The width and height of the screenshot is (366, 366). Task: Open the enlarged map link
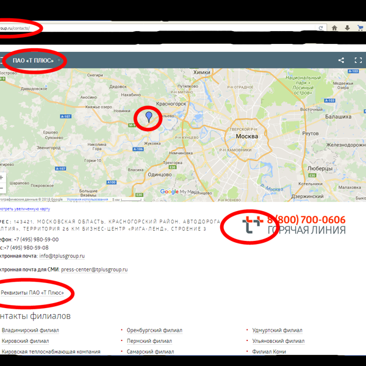[x=24, y=209]
